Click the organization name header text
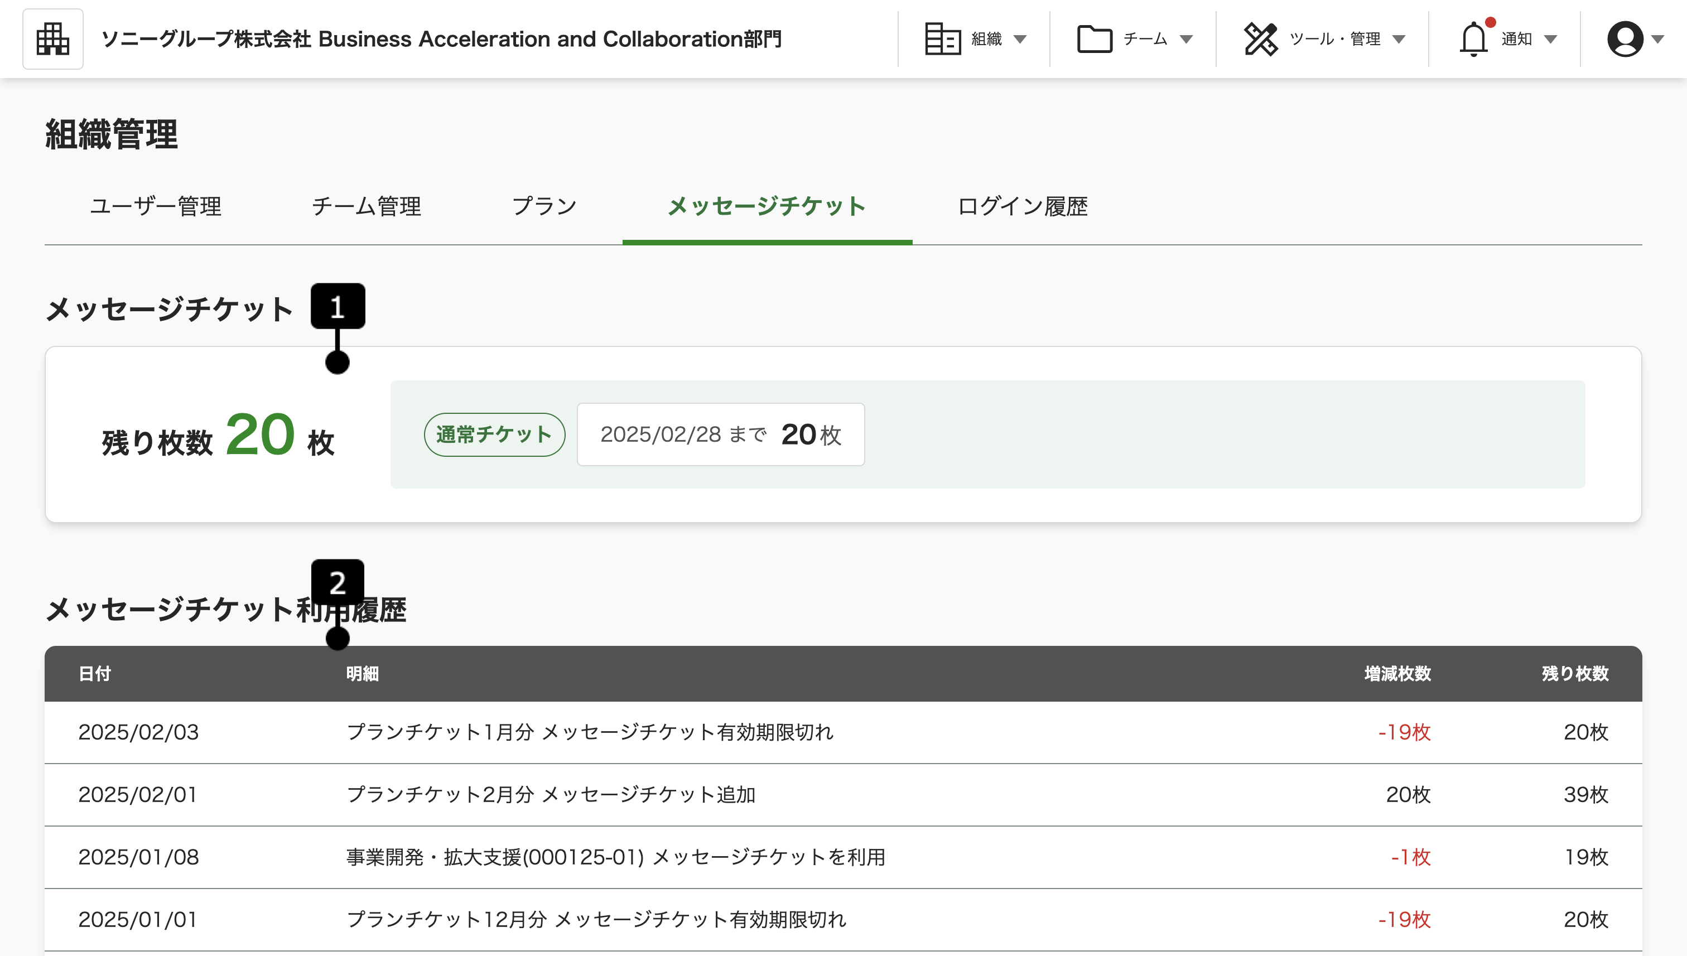This screenshot has height=956, width=1687. tap(441, 38)
